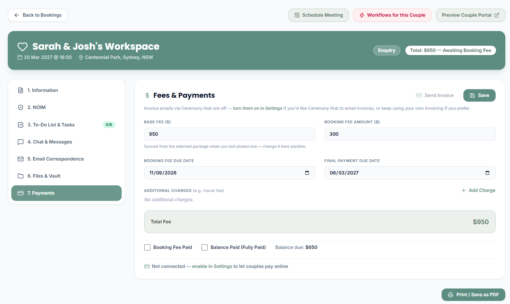Go to the 2. NOIM section

(x=66, y=107)
